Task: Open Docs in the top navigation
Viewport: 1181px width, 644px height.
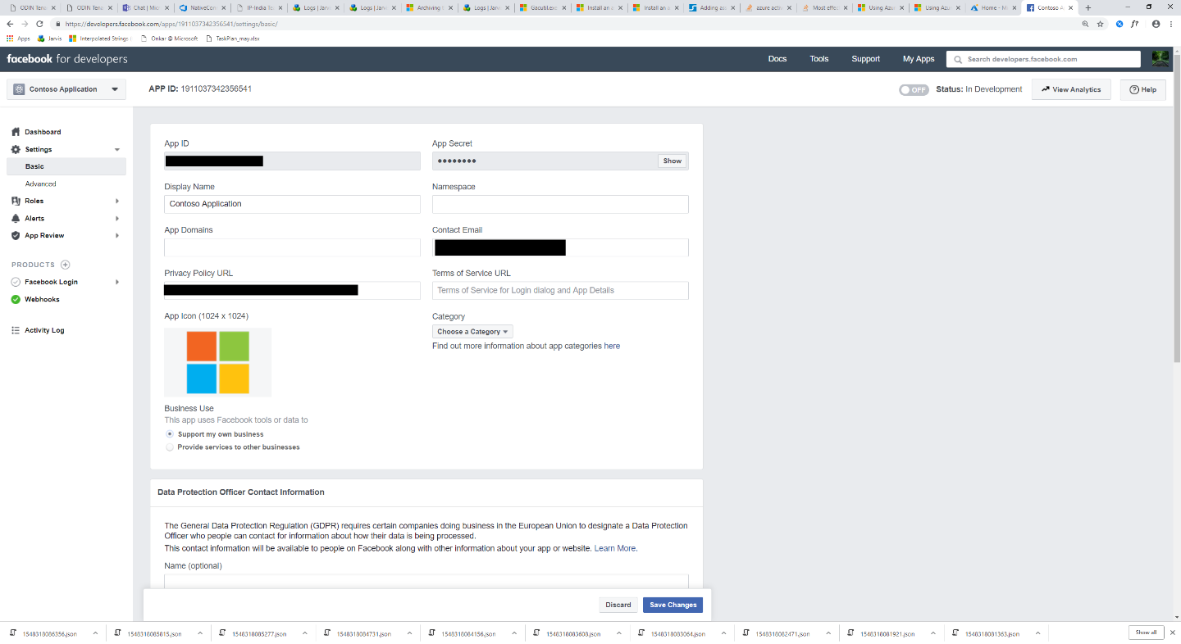Action: (777, 58)
